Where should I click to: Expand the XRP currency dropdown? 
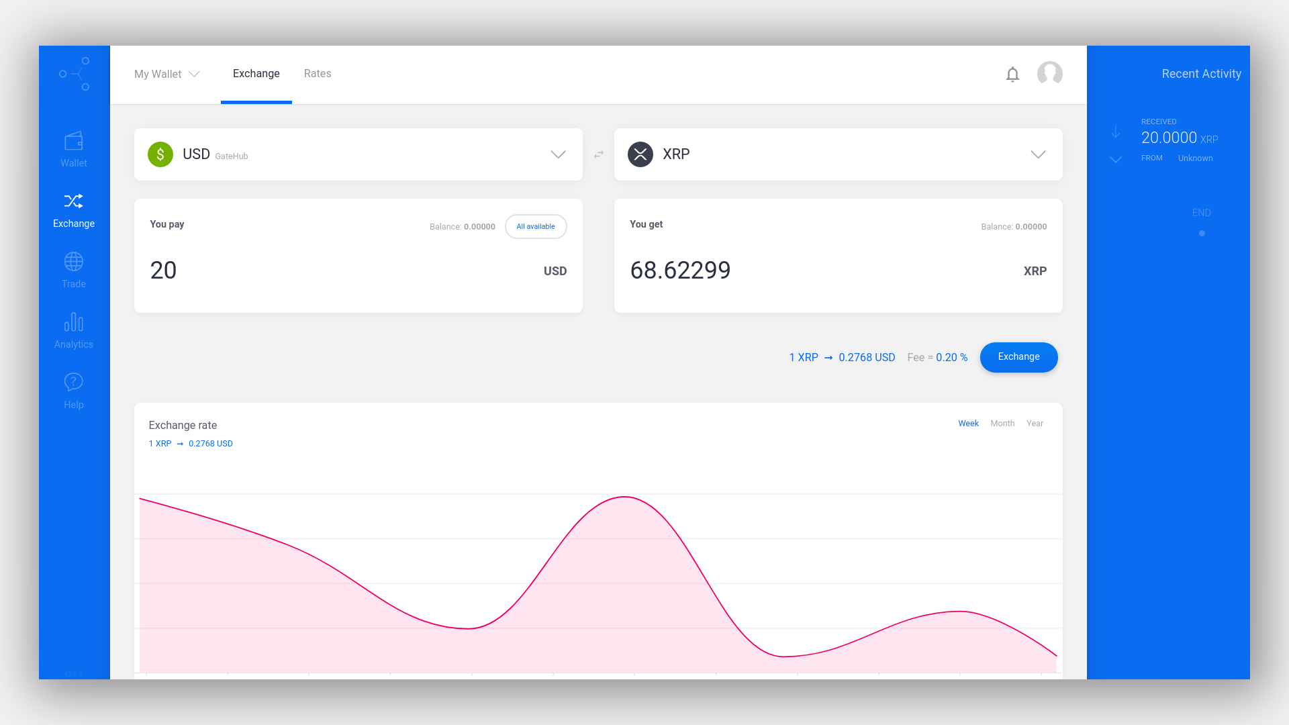(x=1037, y=154)
